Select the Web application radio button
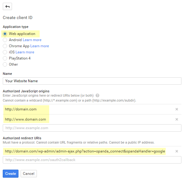The image size is (186, 181). (x=5, y=34)
